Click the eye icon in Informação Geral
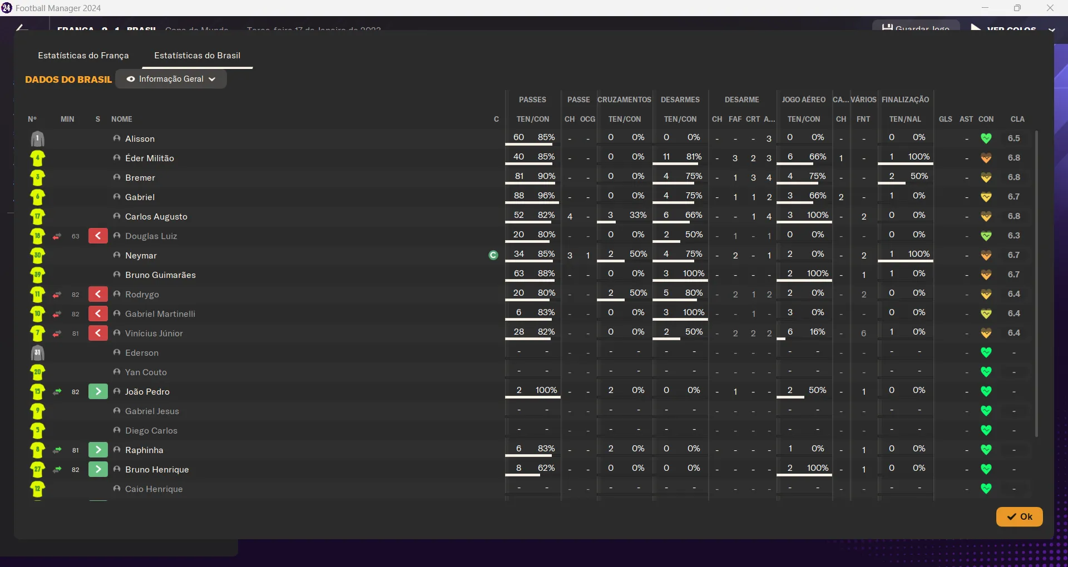This screenshot has width=1068, height=567. click(131, 79)
